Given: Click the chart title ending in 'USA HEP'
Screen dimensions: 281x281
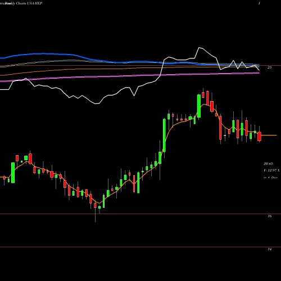Looking at the screenshot, I should tap(21, 3).
